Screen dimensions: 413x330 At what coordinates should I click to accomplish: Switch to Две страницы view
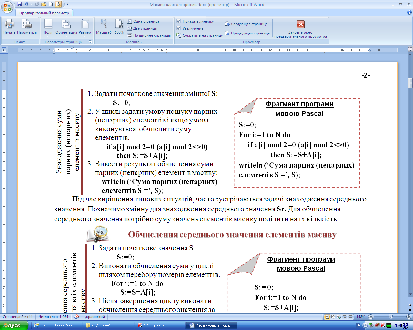[x=143, y=28]
